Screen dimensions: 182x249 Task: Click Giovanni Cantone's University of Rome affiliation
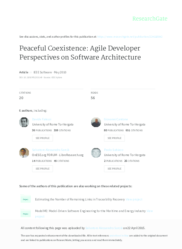[x=125, y=124]
